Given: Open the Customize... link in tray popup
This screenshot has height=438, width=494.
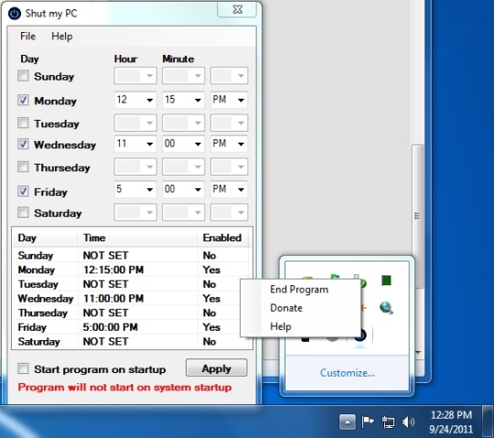Looking at the screenshot, I should pos(348,373).
